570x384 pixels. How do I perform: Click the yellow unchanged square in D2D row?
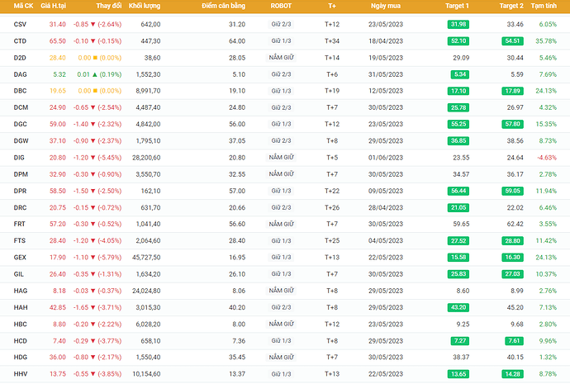[95, 58]
